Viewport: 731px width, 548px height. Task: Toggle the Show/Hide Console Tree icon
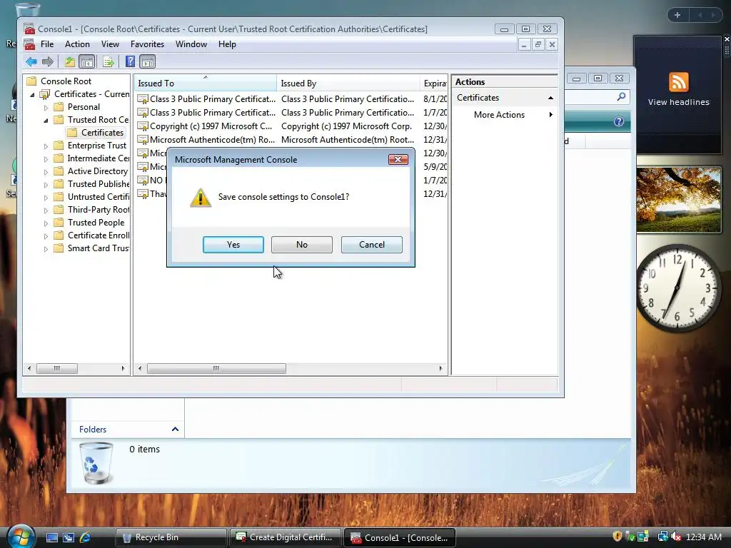[86, 61]
